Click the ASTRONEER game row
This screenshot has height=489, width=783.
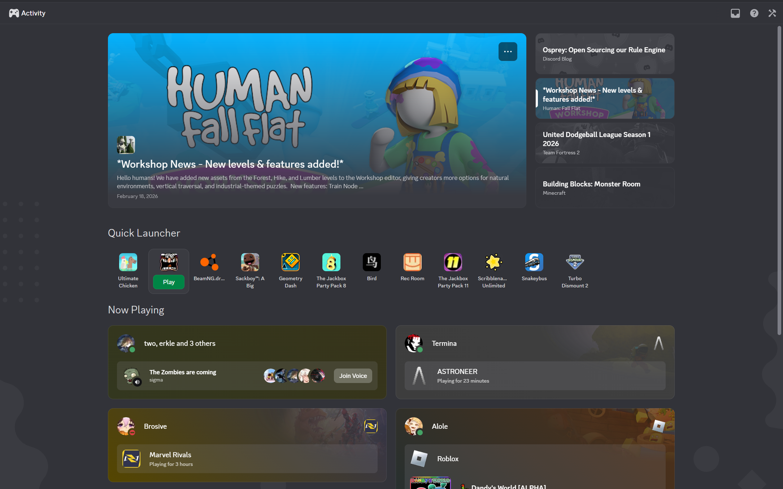535,376
